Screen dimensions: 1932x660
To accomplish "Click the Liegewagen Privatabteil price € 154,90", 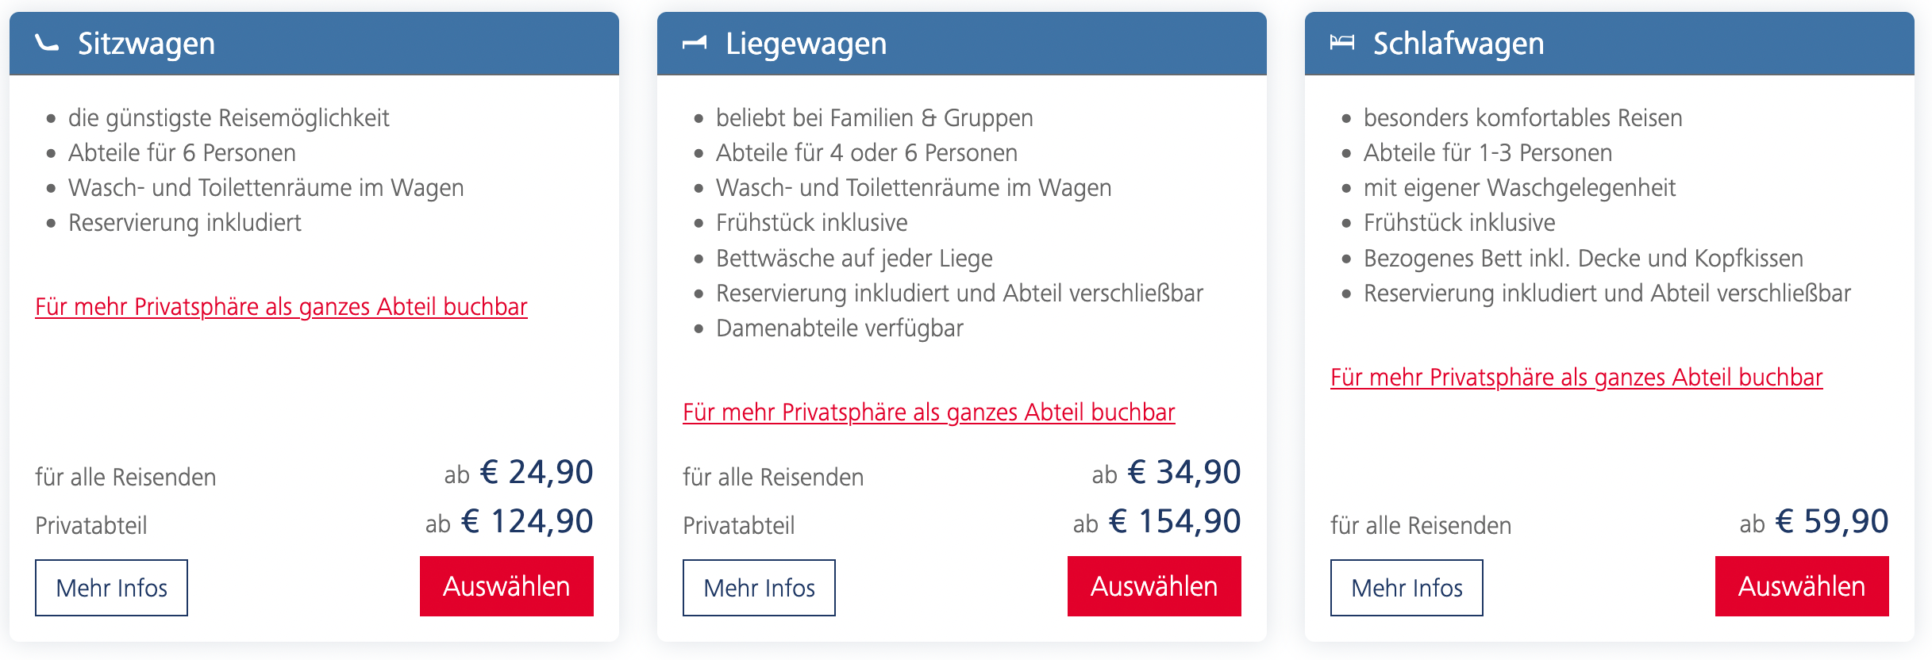I will click(1175, 522).
